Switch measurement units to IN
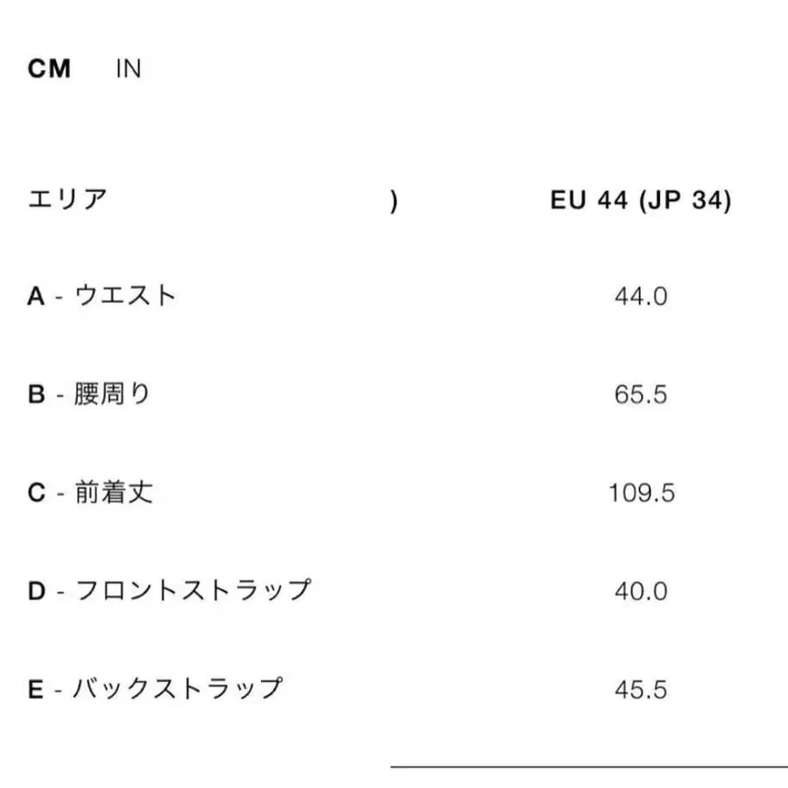This screenshot has height=788, width=788. [x=130, y=68]
